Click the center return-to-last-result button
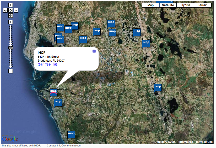Image resolution: width=216 pixels, height=148 pixels. click(10, 10)
